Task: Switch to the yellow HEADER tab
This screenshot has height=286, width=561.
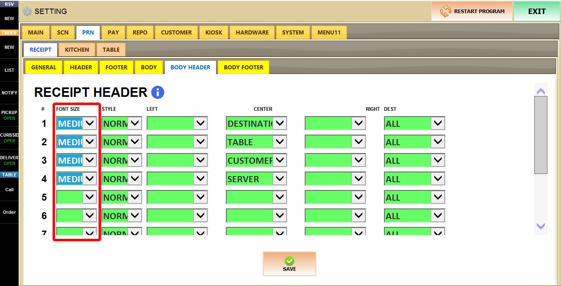Action: [x=81, y=67]
